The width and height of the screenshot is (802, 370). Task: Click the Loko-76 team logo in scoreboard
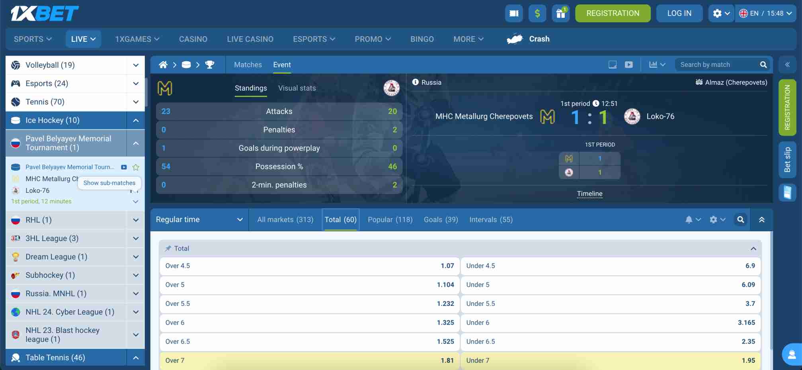coord(632,116)
